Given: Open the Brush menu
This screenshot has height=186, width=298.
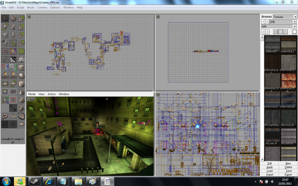Looking at the screenshot, I should 31,7.
